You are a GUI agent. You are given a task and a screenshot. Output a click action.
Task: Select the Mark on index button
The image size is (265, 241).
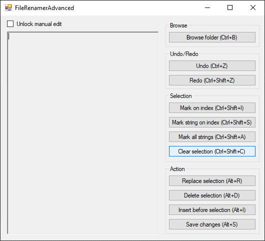[x=212, y=107]
